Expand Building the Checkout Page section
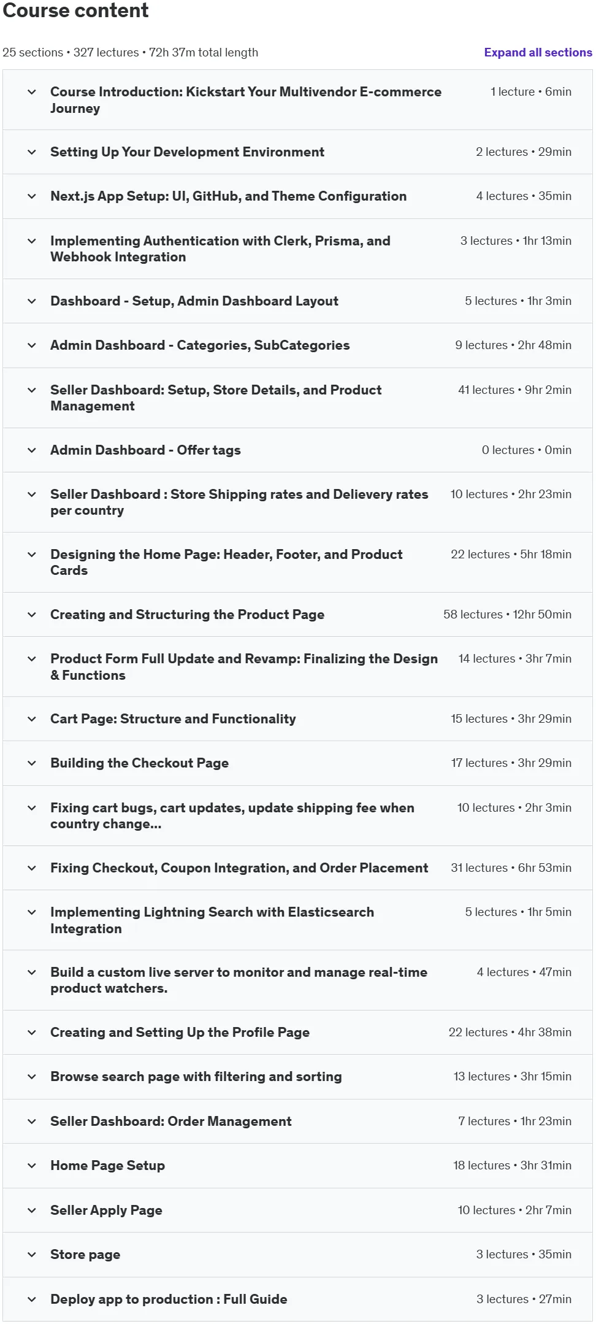596x1324 pixels. pos(297,763)
